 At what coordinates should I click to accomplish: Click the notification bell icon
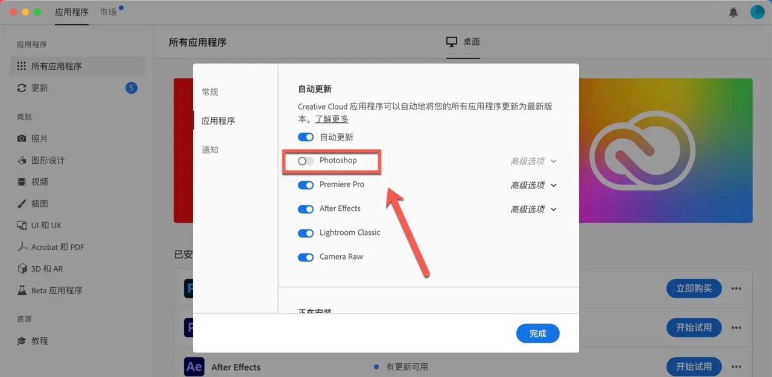[x=733, y=11]
